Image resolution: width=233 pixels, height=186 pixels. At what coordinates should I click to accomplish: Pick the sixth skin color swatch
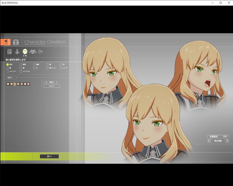(x=25, y=84)
